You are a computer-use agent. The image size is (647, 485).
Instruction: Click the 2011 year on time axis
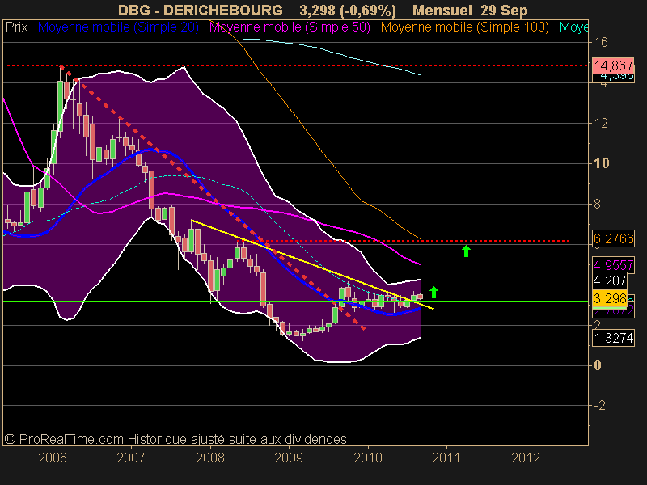[446, 458]
